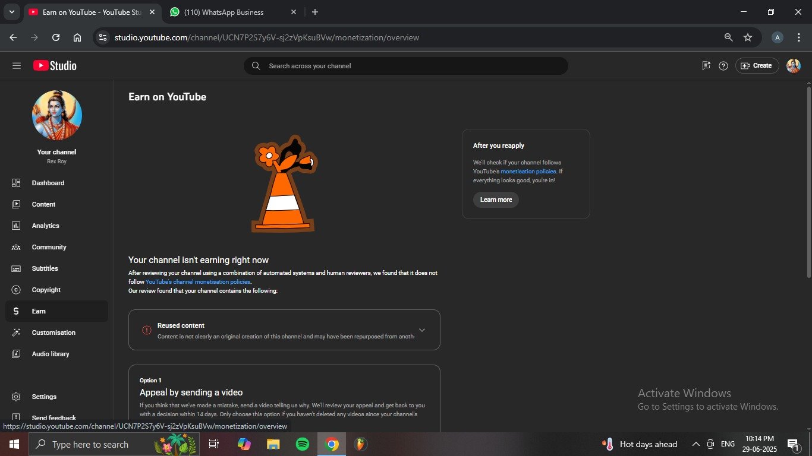Switch to the WhatsApp Business tab

pos(232,12)
